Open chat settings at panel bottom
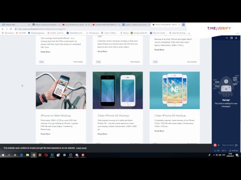Image resolution: width=241 pixels, height=180 pixels. click(234, 150)
